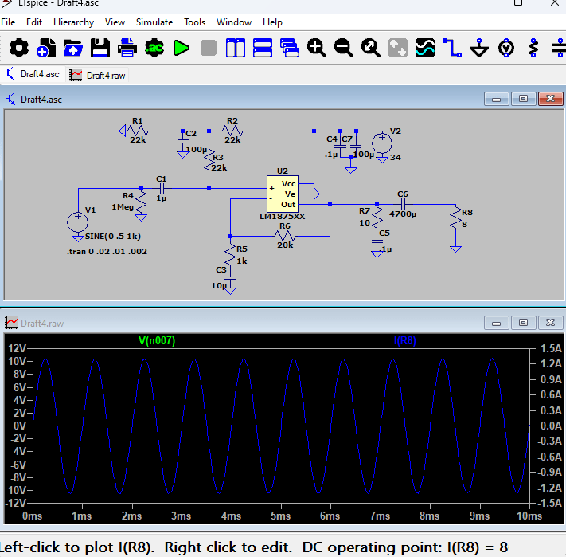
Task: Open the Simulate menu
Action: click(154, 22)
